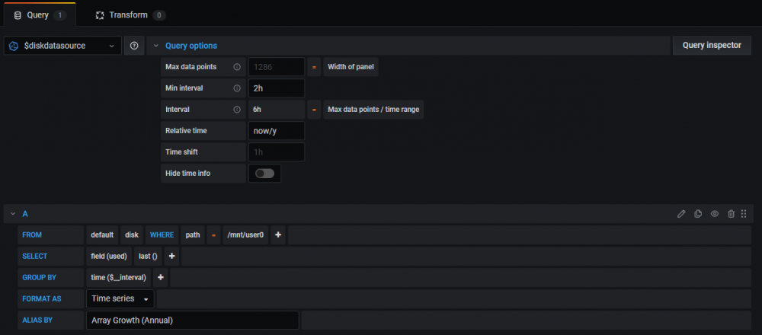Image resolution: width=762 pixels, height=335 pixels.
Task: Toggle text edit mode with pencil icon
Action: (x=682, y=214)
